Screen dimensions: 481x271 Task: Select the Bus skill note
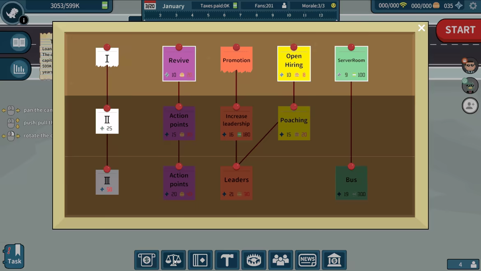(351, 183)
